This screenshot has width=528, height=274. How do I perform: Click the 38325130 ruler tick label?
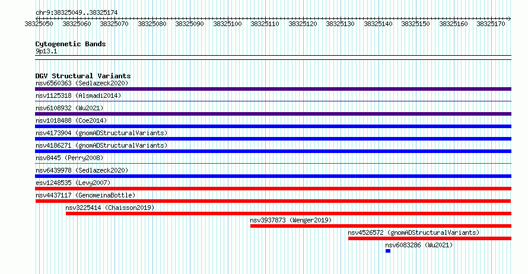coord(340,24)
